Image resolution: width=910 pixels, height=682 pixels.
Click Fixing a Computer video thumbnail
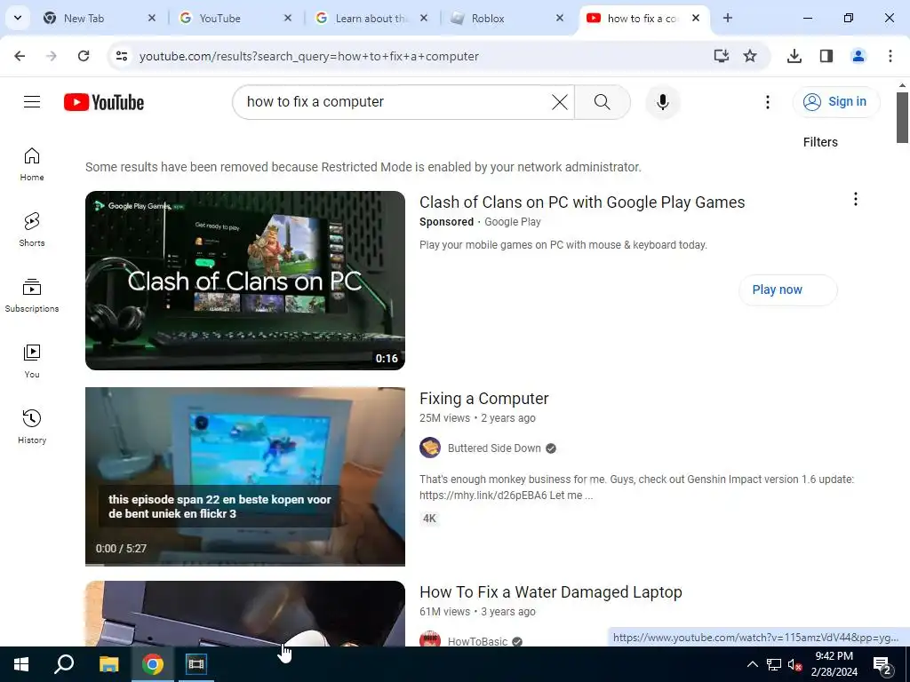point(245,476)
